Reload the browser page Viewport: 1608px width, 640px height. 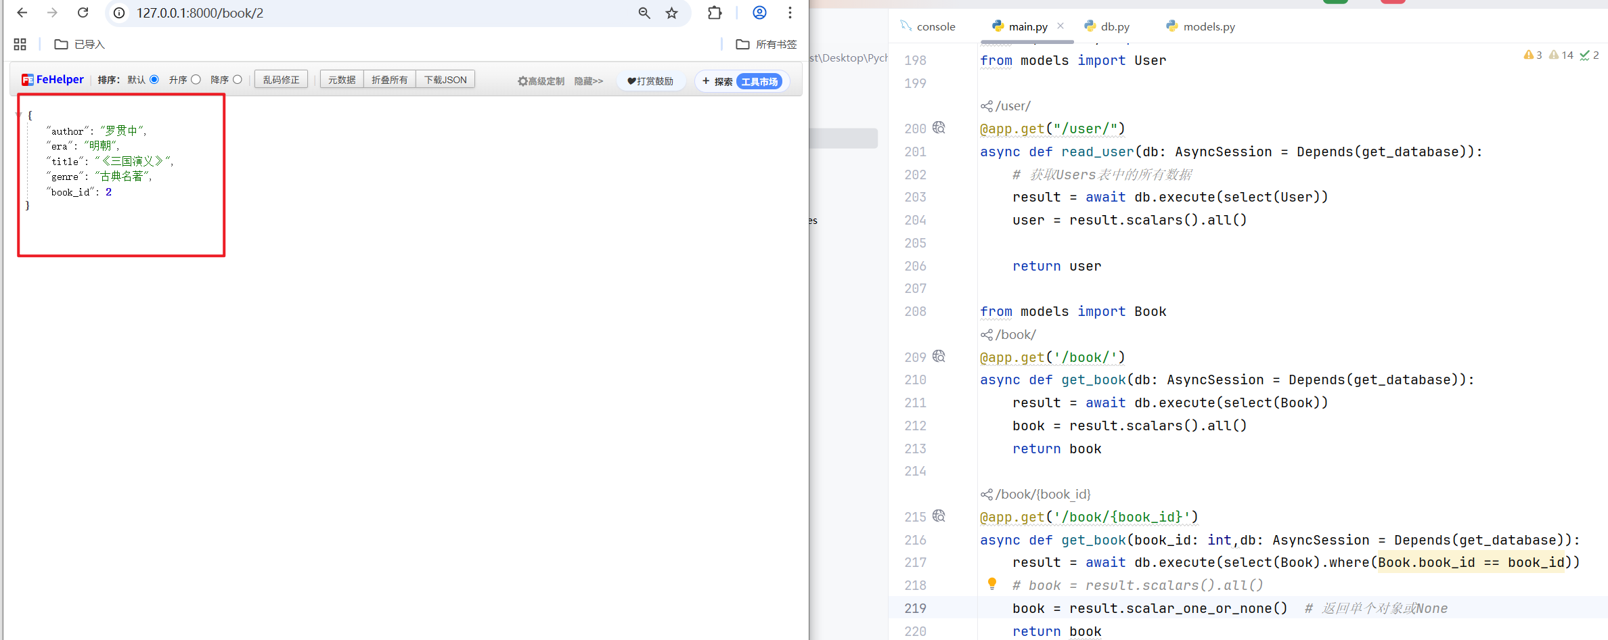(83, 13)
